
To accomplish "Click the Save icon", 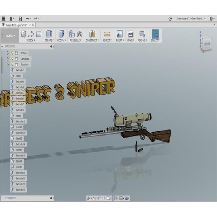I will pyautogui.click(x=20, y=18).
